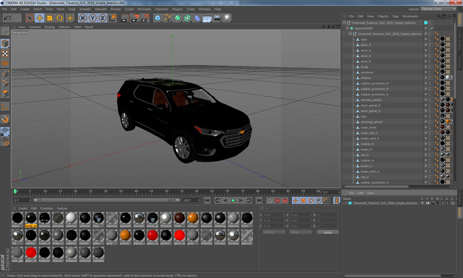The height and width of the screenshot is (278, 463).
Task: Enable Model mode in left toolbar
Action: tap(5, 43)
